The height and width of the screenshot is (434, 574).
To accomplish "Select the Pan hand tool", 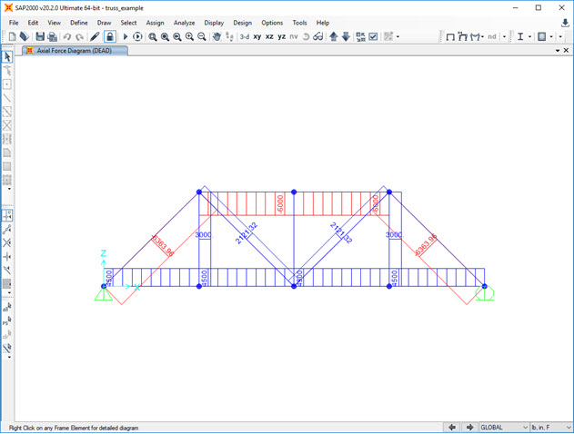I will [217, 36].
